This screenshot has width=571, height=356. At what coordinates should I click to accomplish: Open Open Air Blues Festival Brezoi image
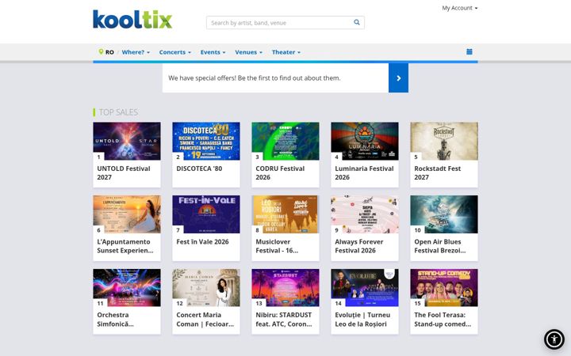coord(444,214)
